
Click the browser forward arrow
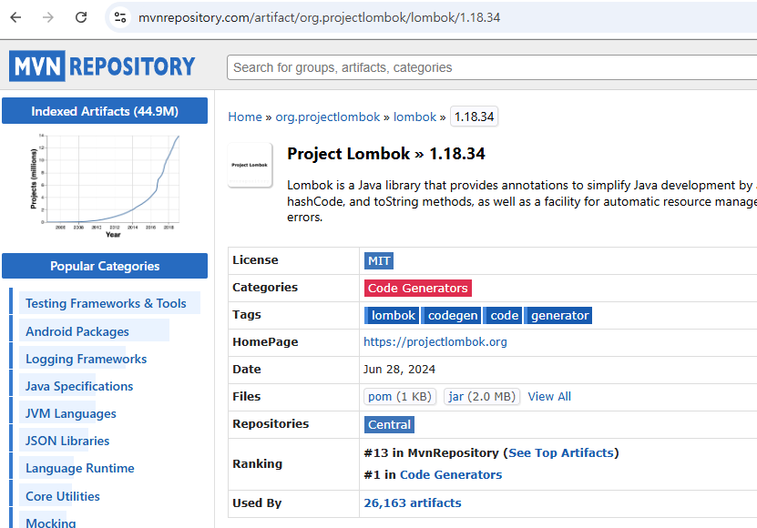(x=48, y=18)
